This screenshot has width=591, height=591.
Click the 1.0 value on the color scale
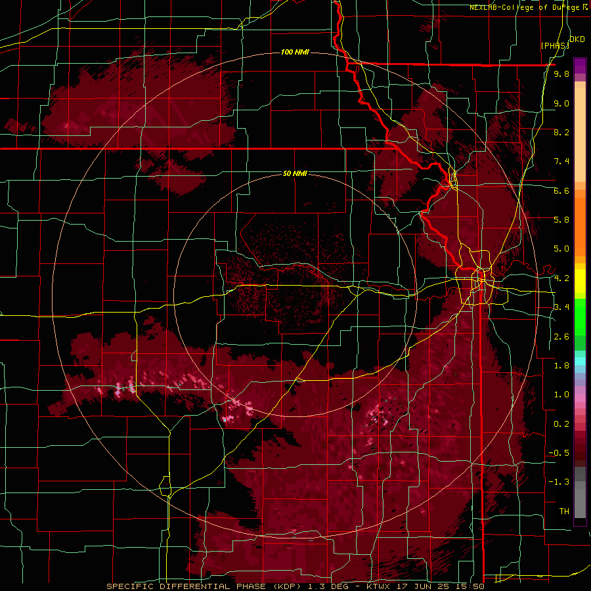tap(561, 395)
